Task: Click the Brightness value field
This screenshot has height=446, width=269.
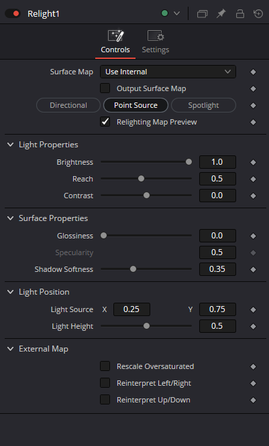Action: [x=217, y=162]
